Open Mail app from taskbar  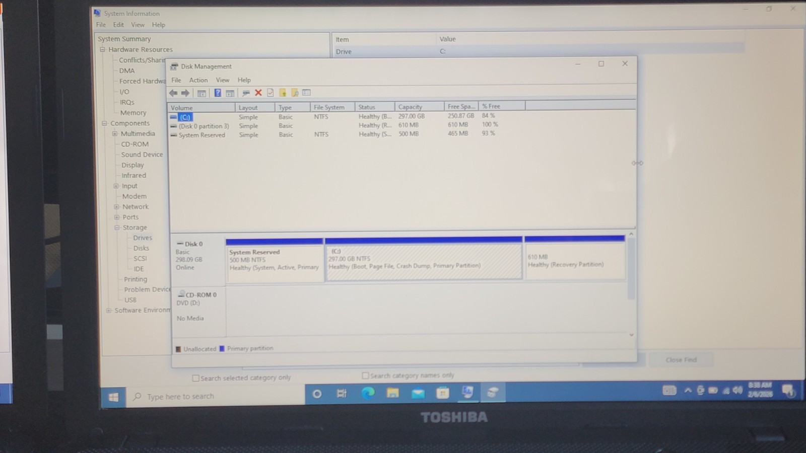tap(418, 393)
